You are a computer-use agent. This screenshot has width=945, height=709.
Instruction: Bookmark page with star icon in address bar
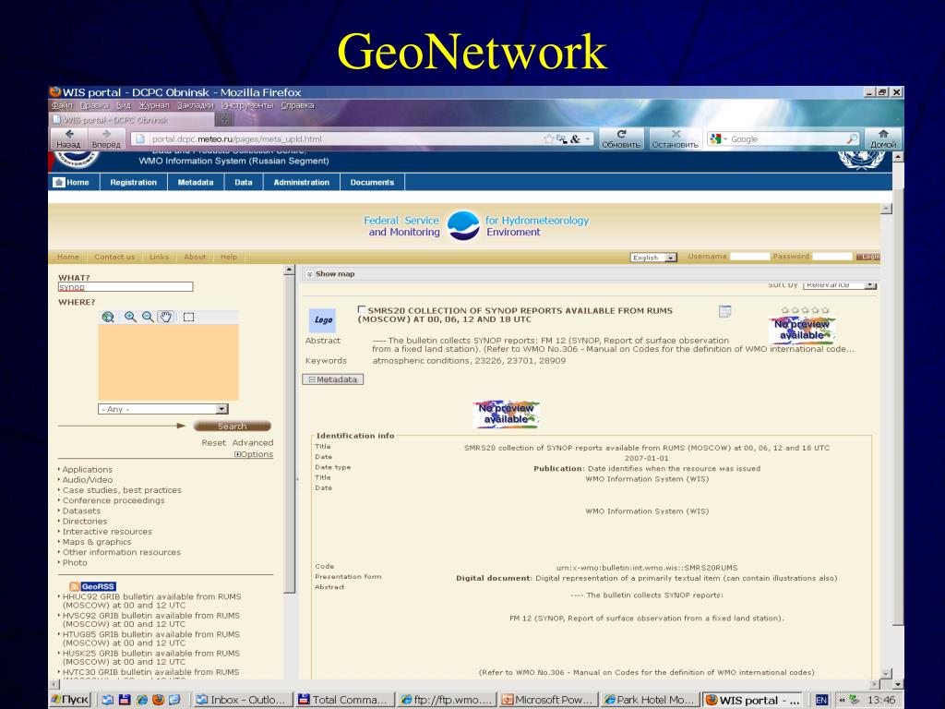pyautogui.click(x=548, y=138)
